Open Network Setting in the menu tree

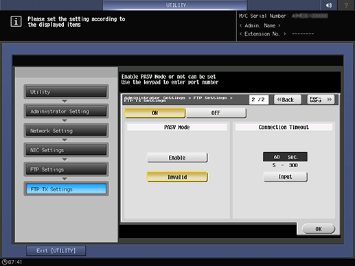(66, 131)
